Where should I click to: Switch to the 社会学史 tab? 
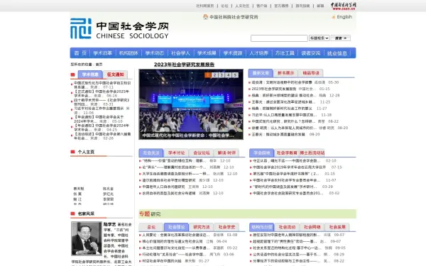tap(226, 227)
